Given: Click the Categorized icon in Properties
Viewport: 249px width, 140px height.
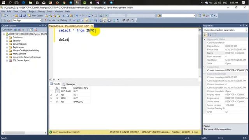Looking at the screenshot, I should click(205, 35).
